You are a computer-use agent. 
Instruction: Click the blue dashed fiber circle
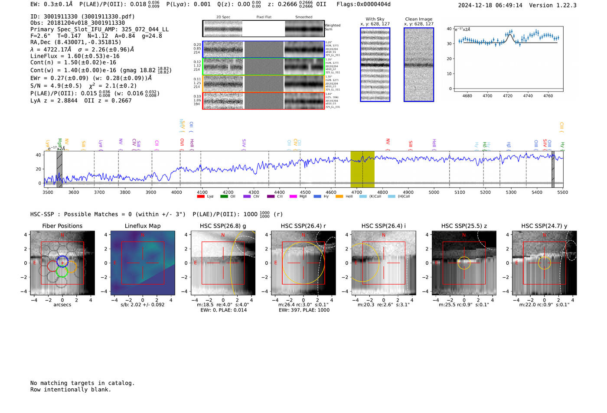(62, 261)
